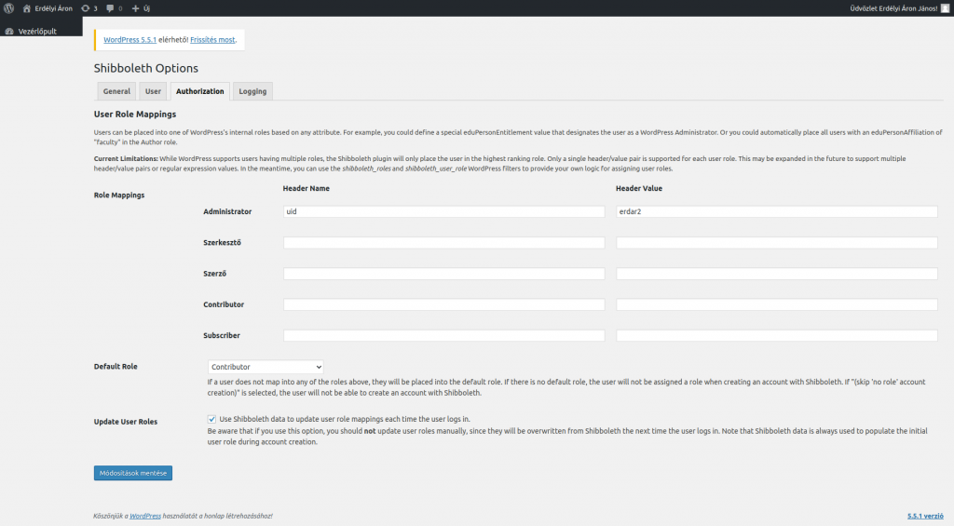Click the User Role Mappings heading
Viewport: 954px width, 526px height.
point(135,114)
